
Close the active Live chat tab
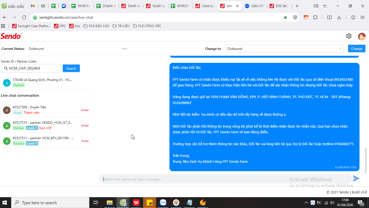(x=237, y=6)
